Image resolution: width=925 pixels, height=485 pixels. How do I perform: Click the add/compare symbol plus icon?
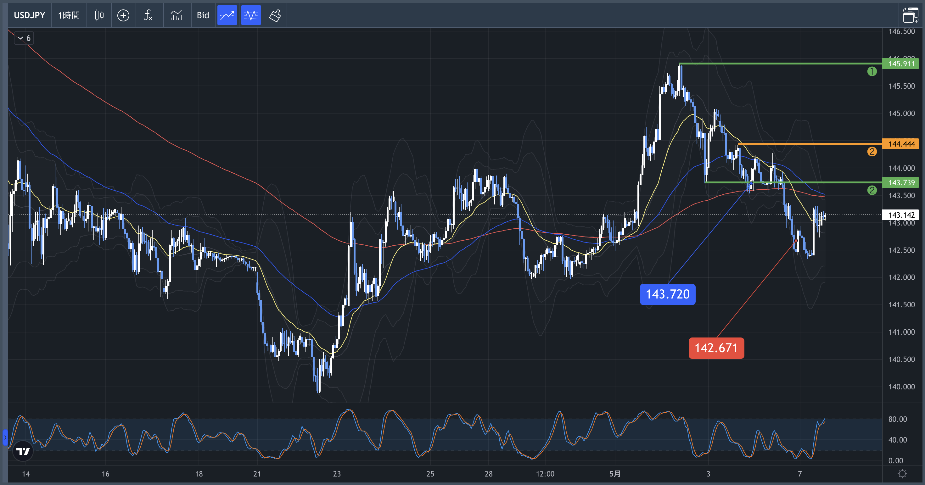click(x=123, y=15)
